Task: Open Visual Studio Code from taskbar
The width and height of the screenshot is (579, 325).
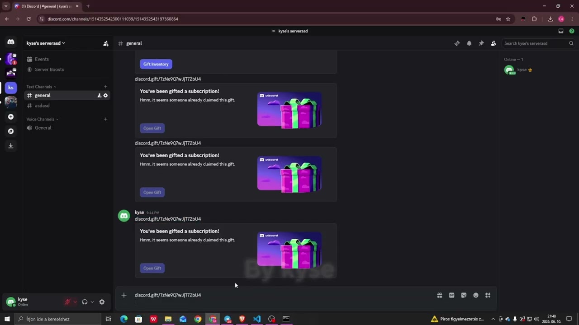Action: (x=257, y=319)
